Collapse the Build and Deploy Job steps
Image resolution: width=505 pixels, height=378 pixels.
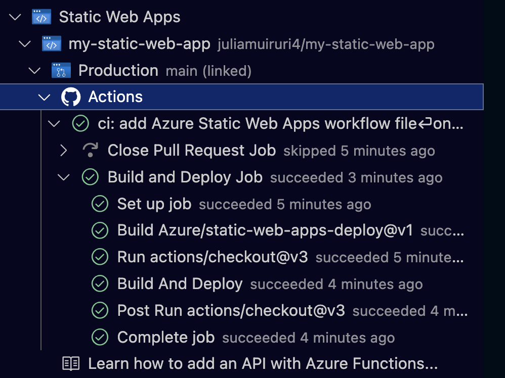pyautogui.click(x=63, y=177)
